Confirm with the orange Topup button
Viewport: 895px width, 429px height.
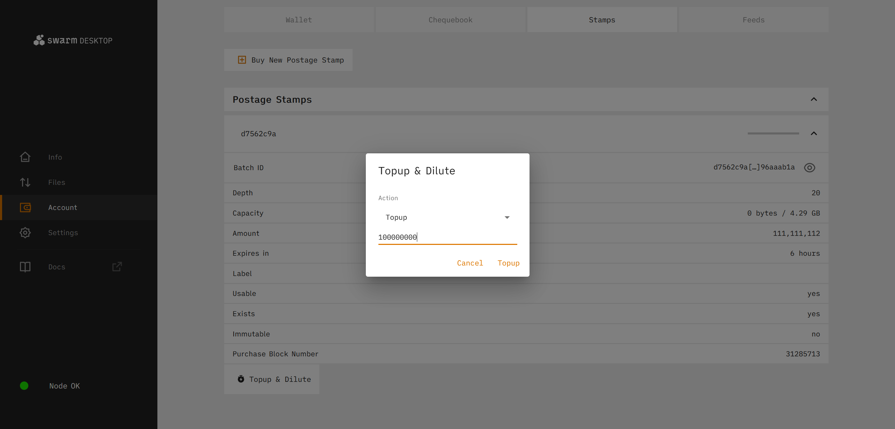(508, 263)
